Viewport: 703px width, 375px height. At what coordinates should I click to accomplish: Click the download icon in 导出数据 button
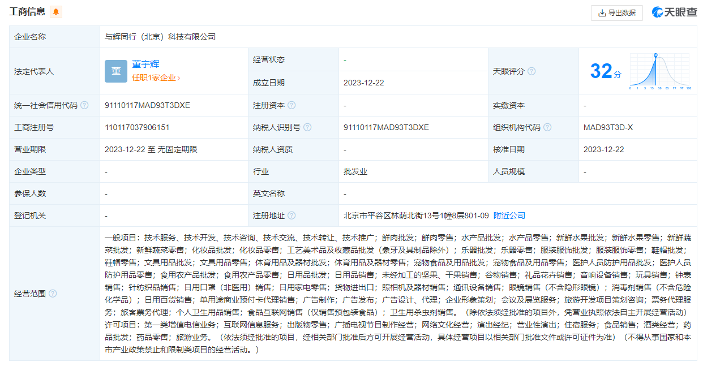[x=602, y=13]
